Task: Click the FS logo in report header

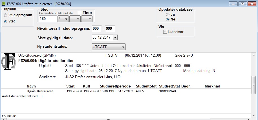Action: (x=8, y=62)
